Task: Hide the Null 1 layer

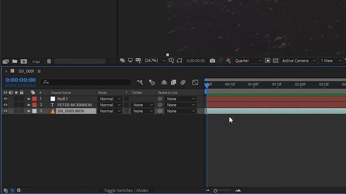Action: (5, 99)
